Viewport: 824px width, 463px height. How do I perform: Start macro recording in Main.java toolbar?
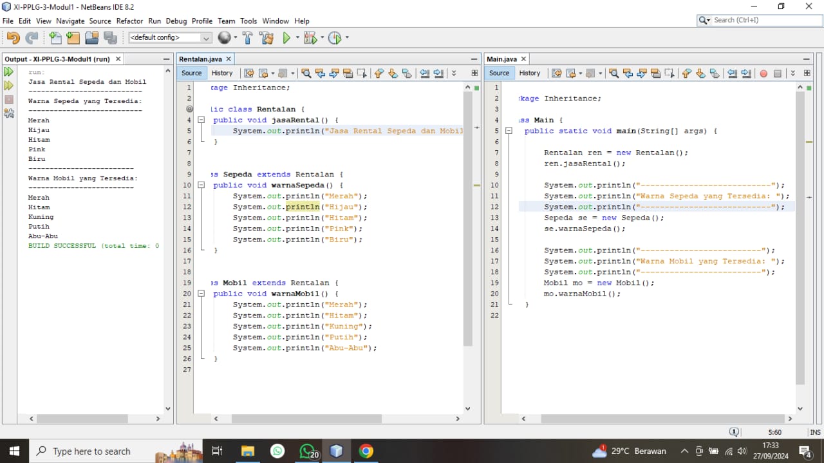(x=763, y=73)
